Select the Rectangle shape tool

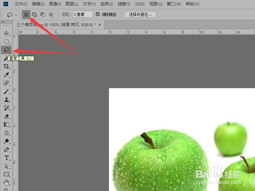pyautogui.click(x=6, y=174)
